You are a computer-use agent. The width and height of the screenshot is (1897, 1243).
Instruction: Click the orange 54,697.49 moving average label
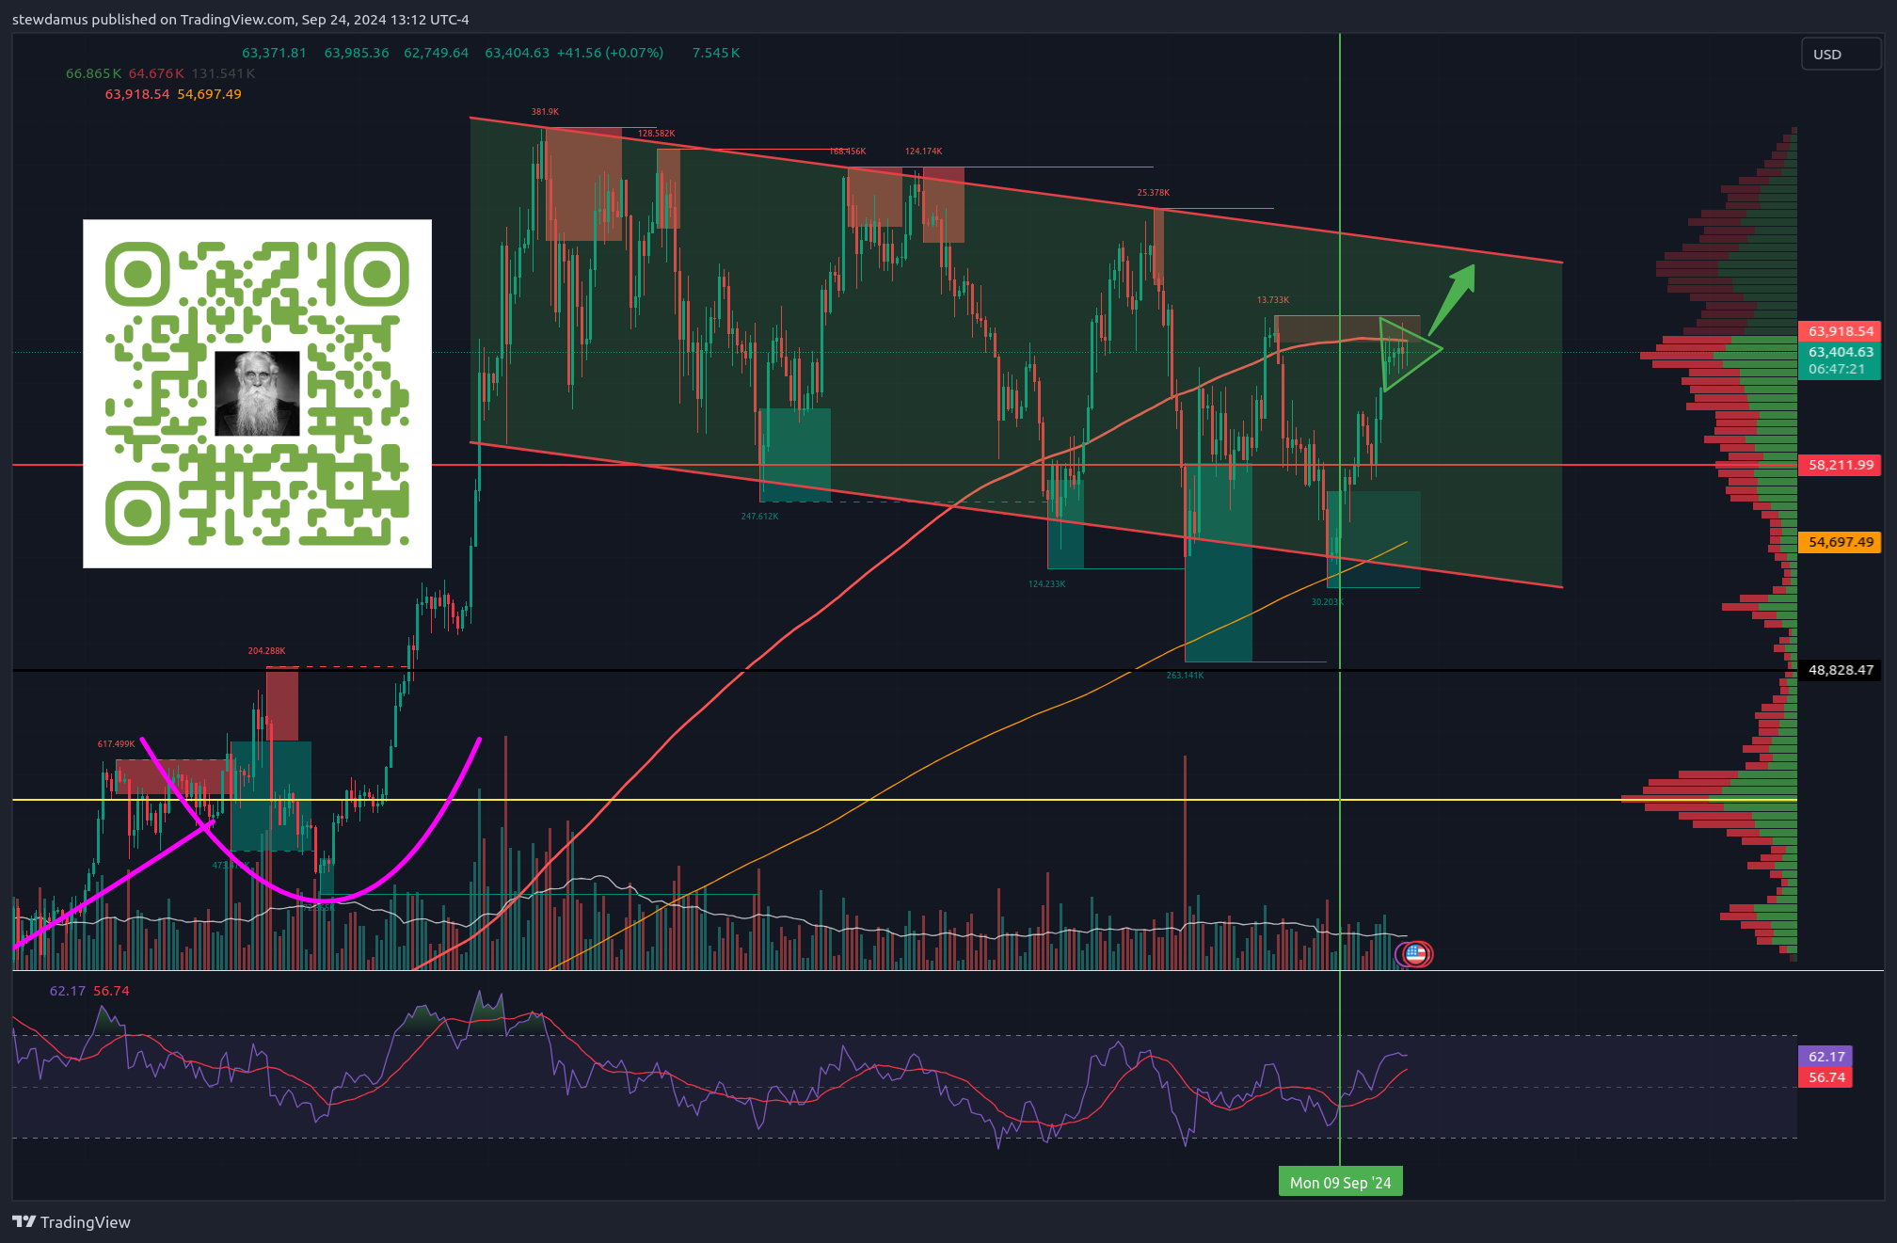coord(1840,542)
